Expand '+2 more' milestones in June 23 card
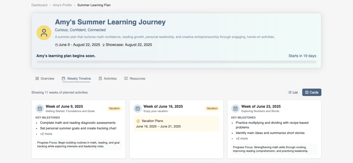This screenshot has height=163, width=353. tap(242, 139)
